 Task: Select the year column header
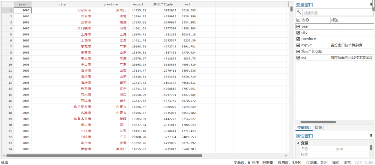(23, 4)
